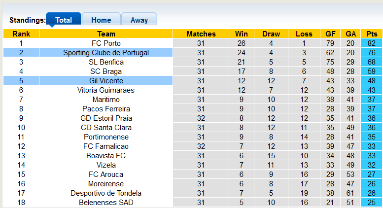Viewport: 383px width, 208px height.
Task: Click the Total standings tab
Action: [64, 20]
